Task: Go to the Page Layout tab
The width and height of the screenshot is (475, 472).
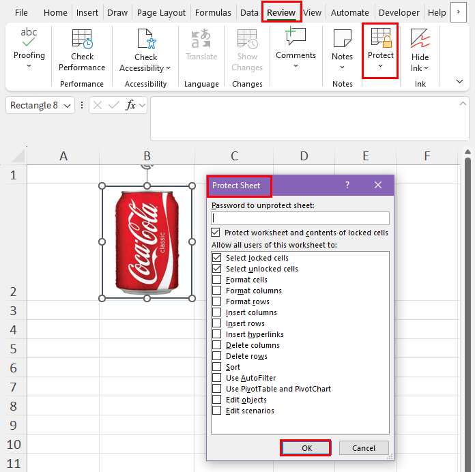Action: click(x=161, y=12)
